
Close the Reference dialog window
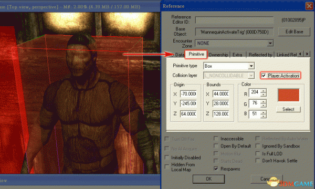[309, 6]
